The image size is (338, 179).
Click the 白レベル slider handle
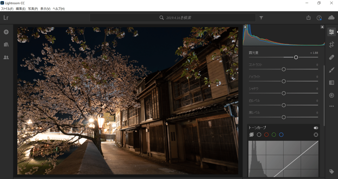coord(284,105)
